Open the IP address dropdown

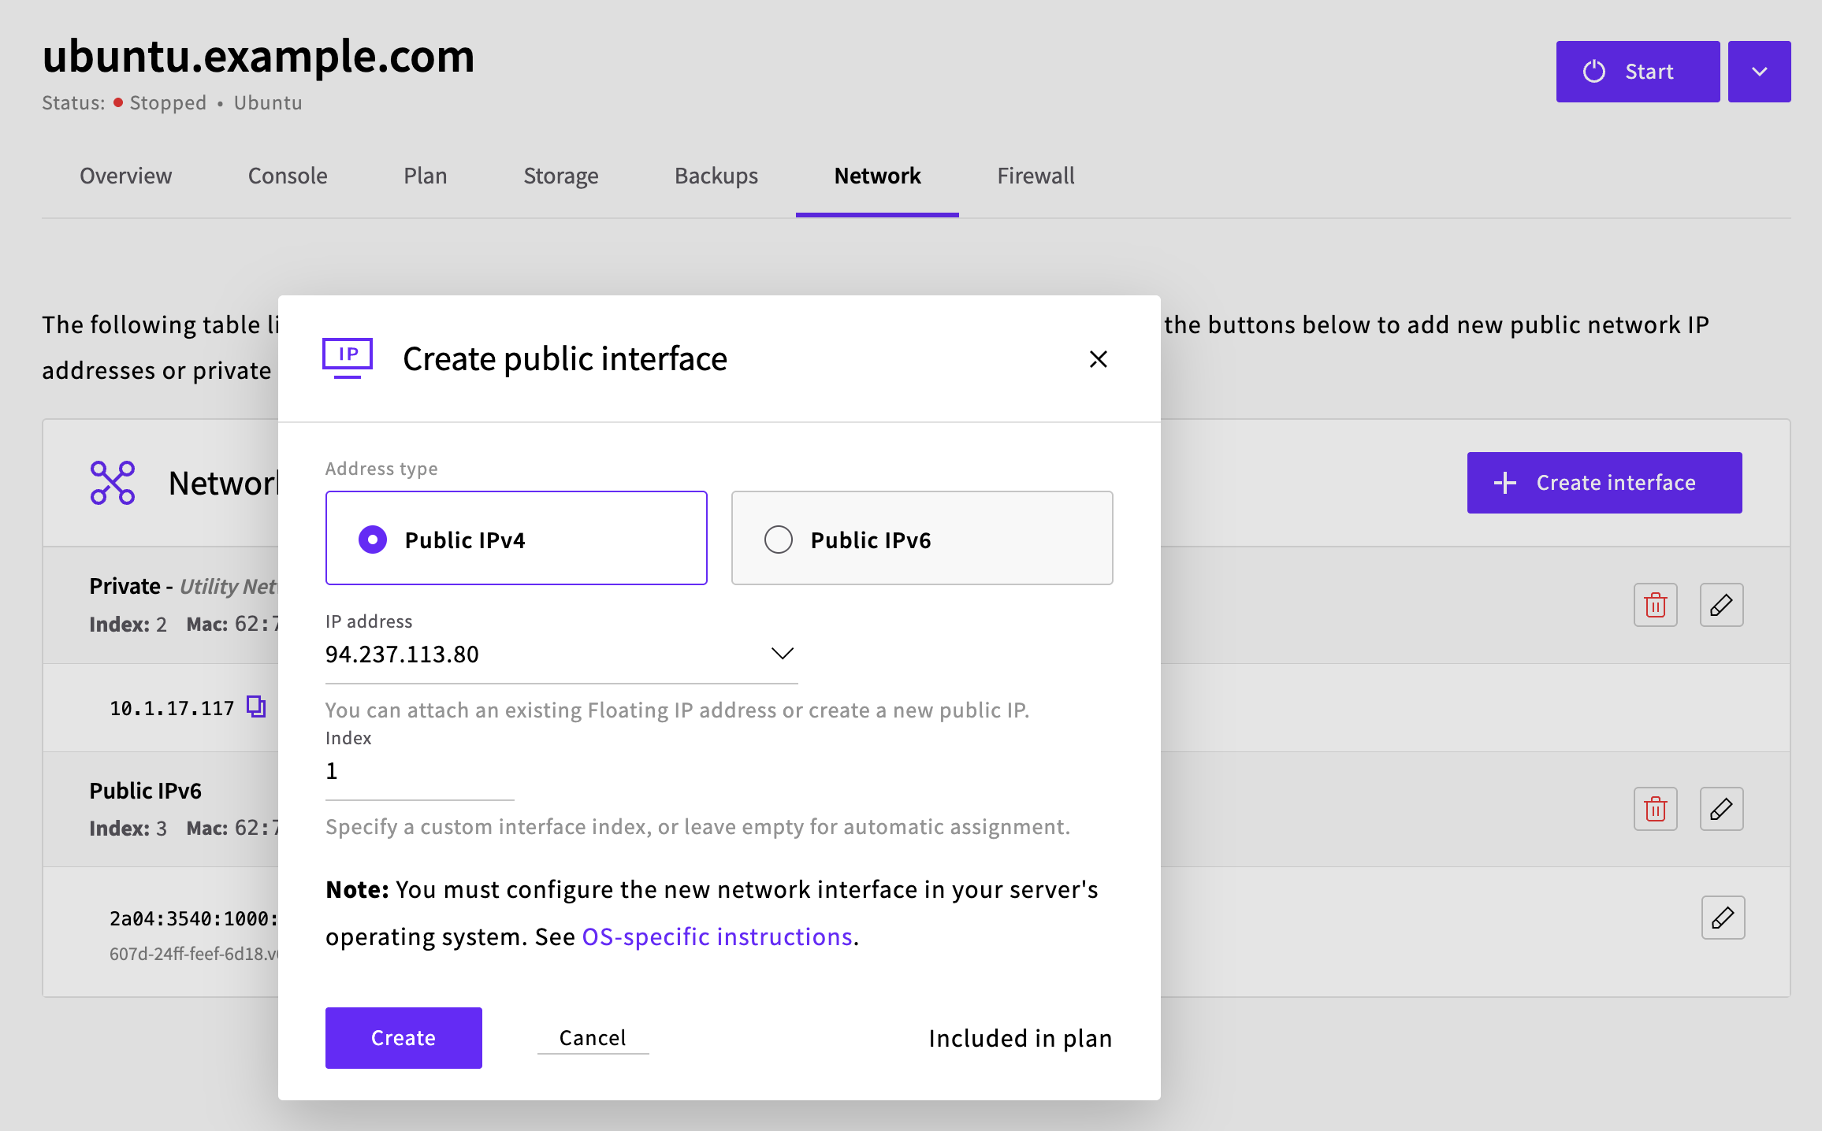coord(561,654)
